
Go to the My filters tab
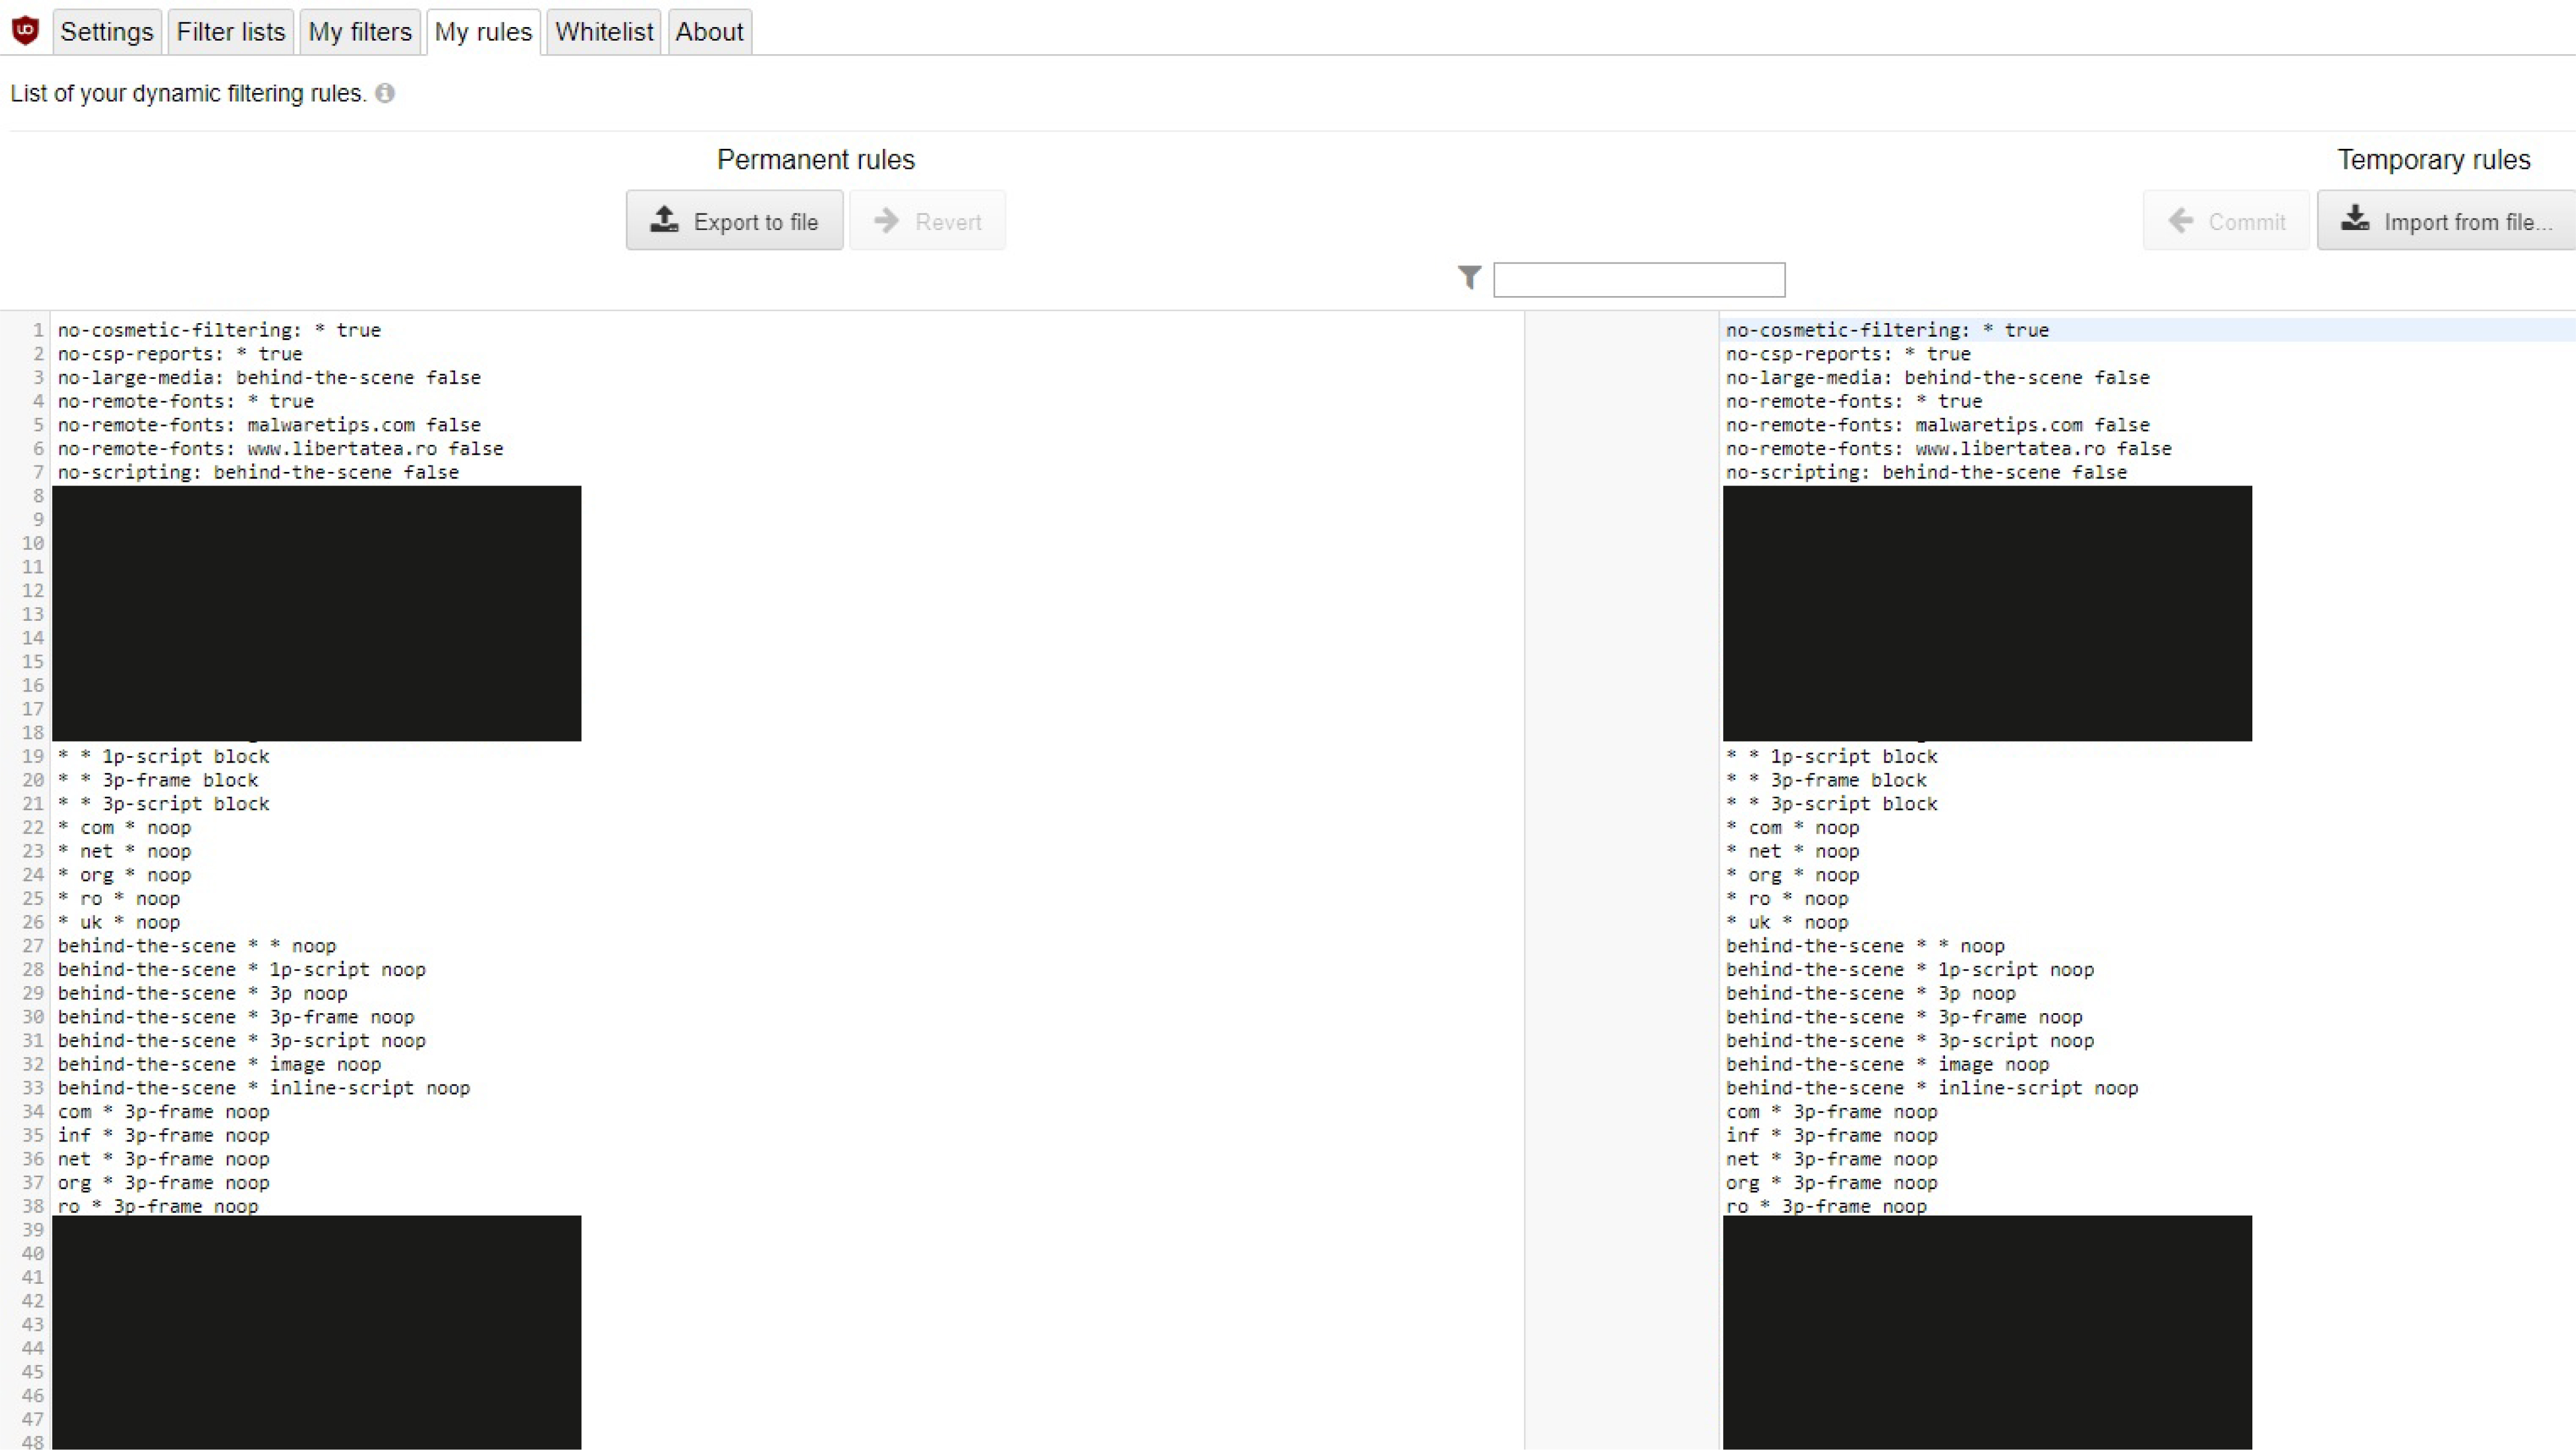(360, 32)
